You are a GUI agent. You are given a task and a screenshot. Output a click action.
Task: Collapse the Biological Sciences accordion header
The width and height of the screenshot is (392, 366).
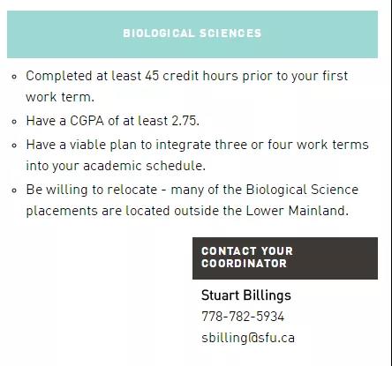click(192, 34)
